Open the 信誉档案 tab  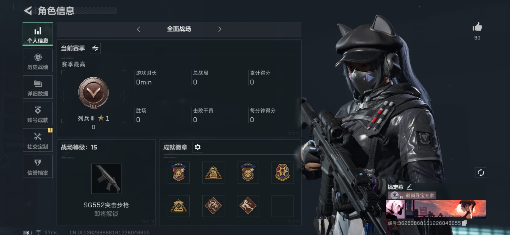tap(38, 166)
